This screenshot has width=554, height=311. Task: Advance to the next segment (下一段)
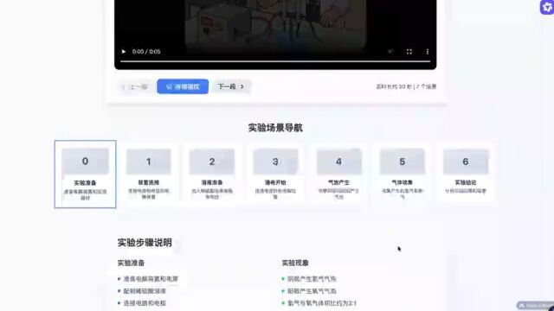[231, 86]
